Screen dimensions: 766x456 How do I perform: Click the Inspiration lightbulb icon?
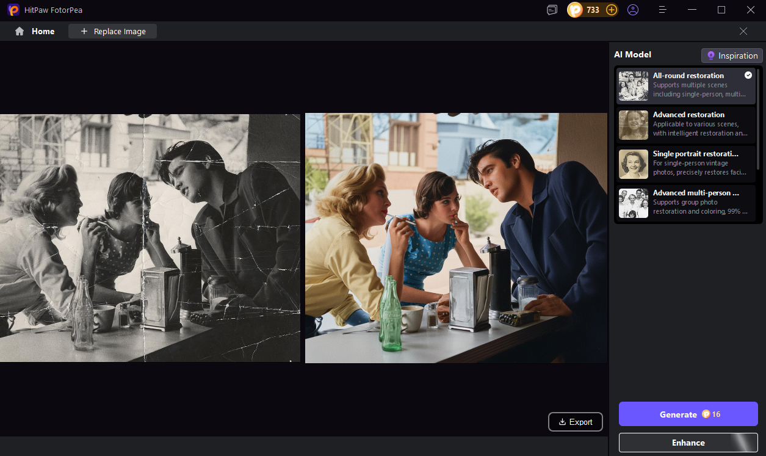710,56
